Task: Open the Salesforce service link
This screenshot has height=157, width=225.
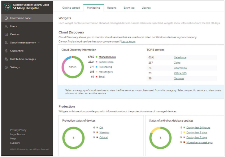Action: [x=180, y=57]
